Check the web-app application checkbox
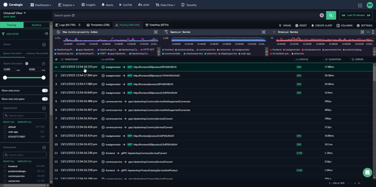Viewport: 376px width, 187px height. pos(5,132)
